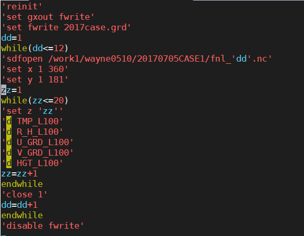Click the 'set z' command line
Image resolution: width=304 pixels, height=236 pixels.
32,111
